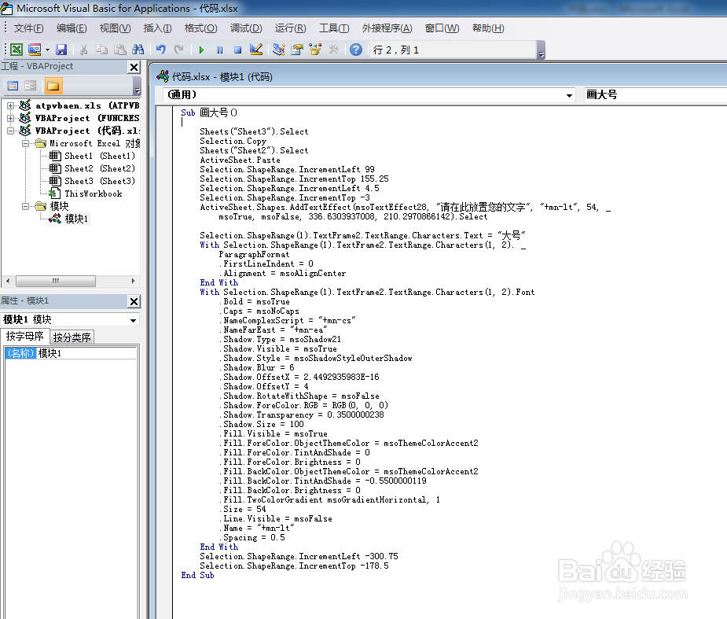This screenshot has width=727, height=619.
Task: Click the 'ActiveSheet.Paste' code line
Action: point(240,160)
